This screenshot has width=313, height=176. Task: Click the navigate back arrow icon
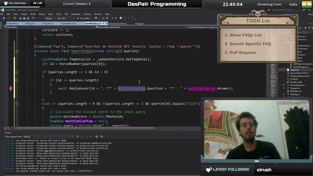pyautogui.click(x=3, y=18)
